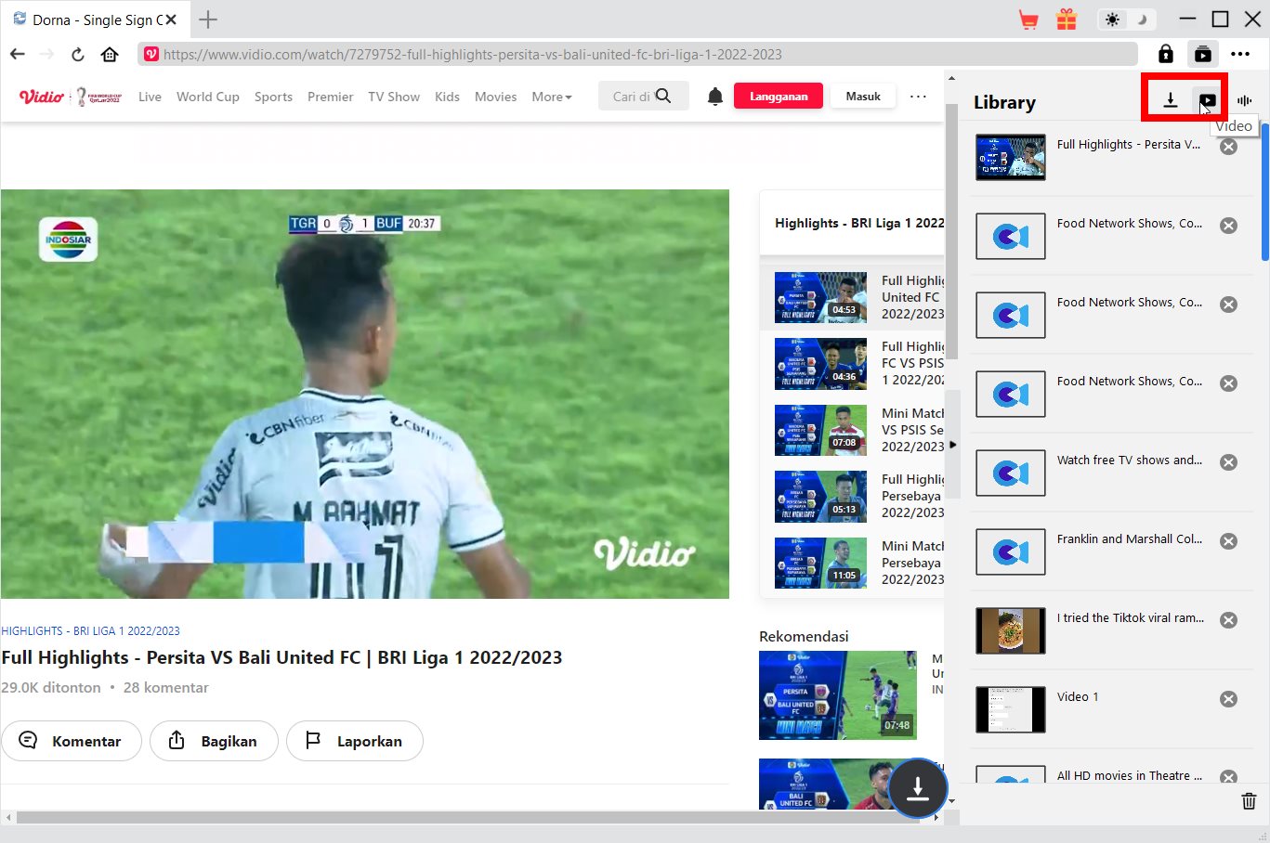
Task: Switch to dark mode with moon toggle
Action: point(1142,19)
